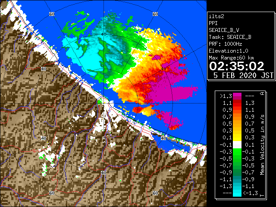The image size is (276, 207).
Task: Click '-1.1' label right of the color bar
Action: click(x=248, y=186)
